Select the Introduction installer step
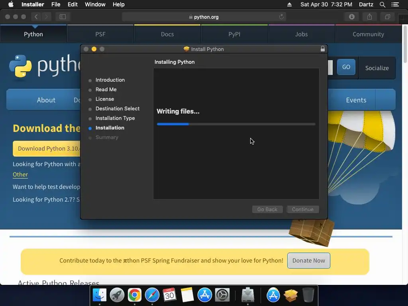This screenshot has height=306, width=408. coord(110,80)
